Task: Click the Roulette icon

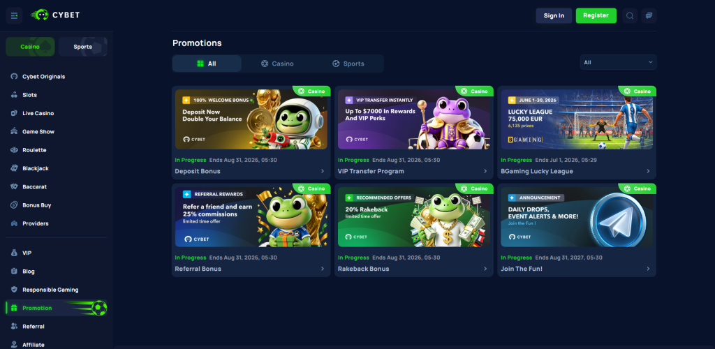Action: [14, 150]
